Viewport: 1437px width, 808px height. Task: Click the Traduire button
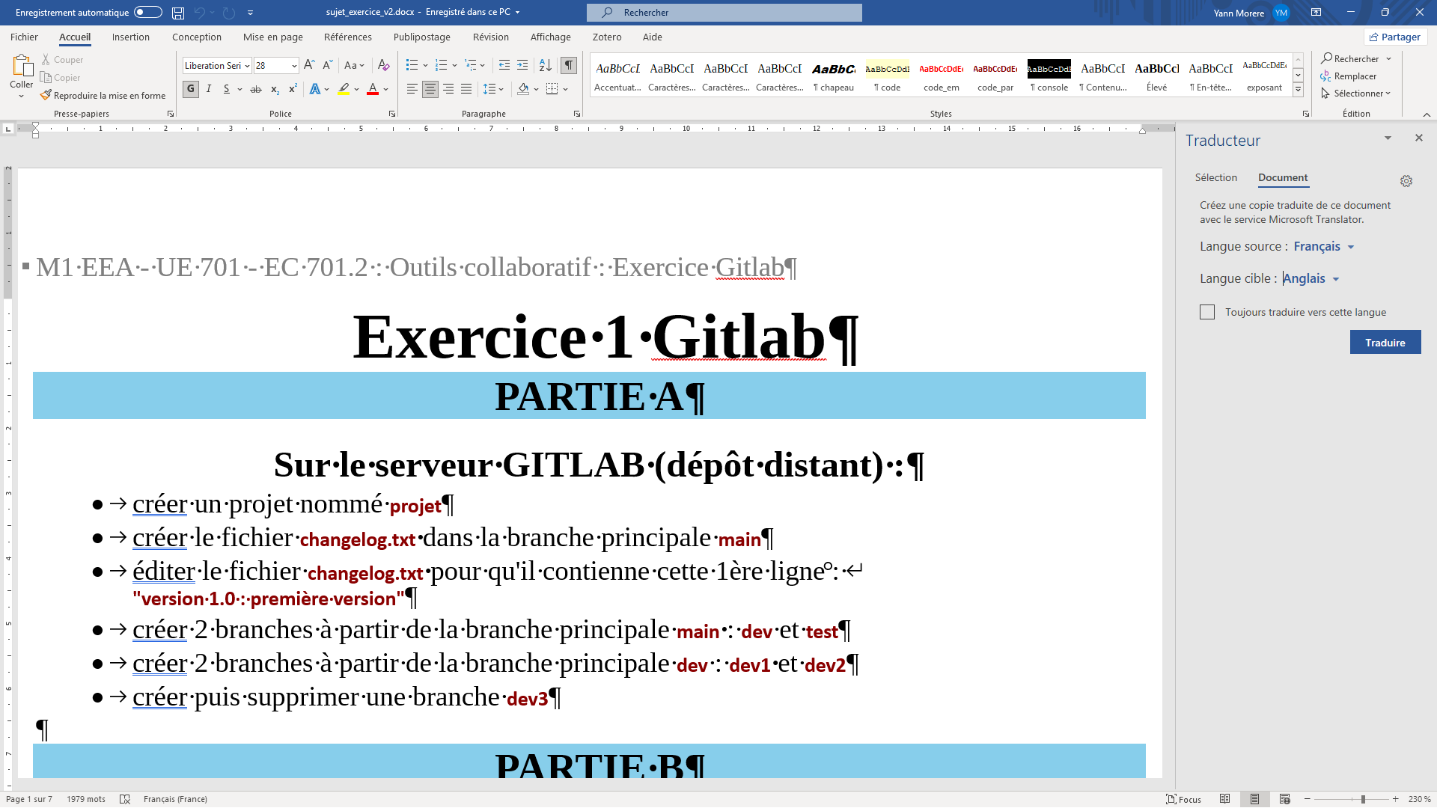1385,343
